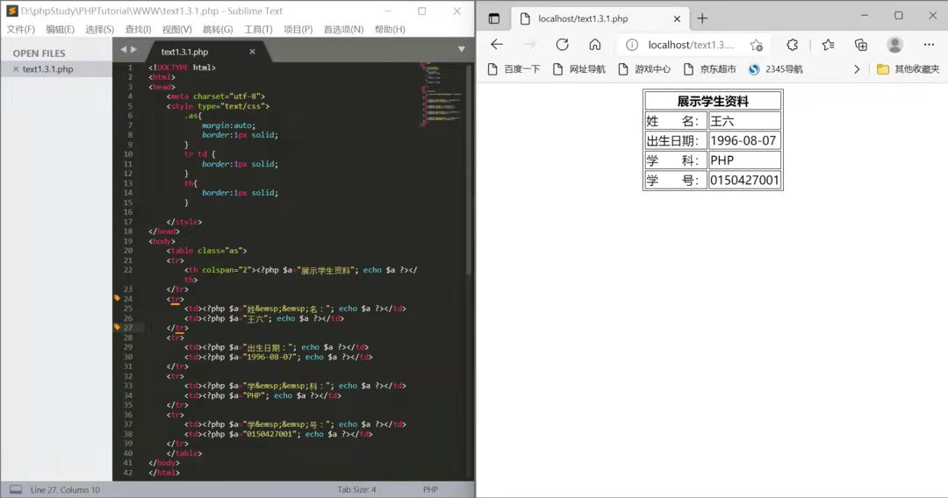Viewport: 948px width, 498px height.
Task: Go to next tab with right arrow
Action: tap(133, 49)
